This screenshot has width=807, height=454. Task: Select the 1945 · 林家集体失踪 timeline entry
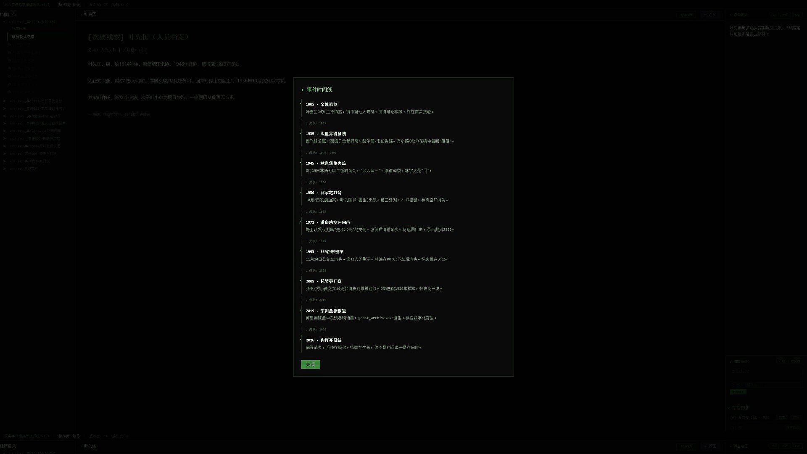[326, 163]
